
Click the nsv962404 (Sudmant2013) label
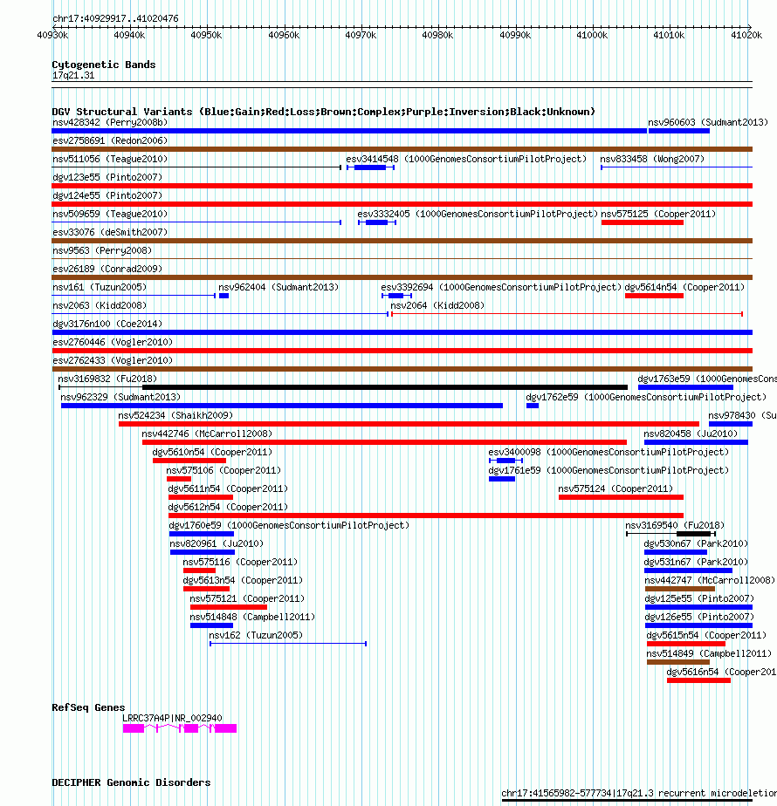tap(278, 287)
